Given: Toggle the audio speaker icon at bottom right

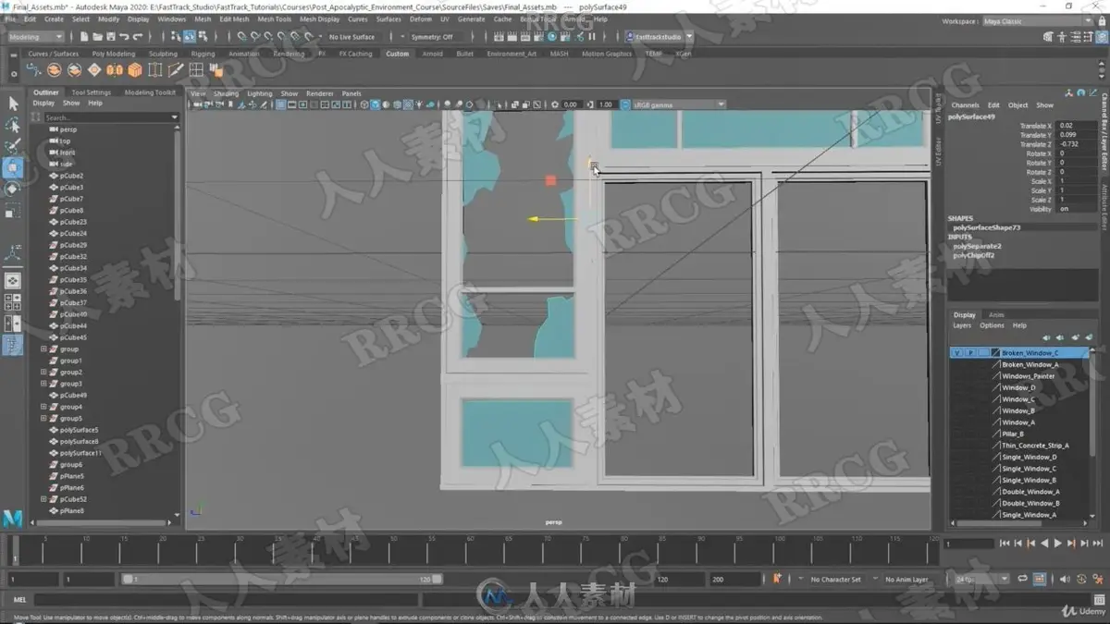Looking at the screenshot, I should pos(1064,579).
